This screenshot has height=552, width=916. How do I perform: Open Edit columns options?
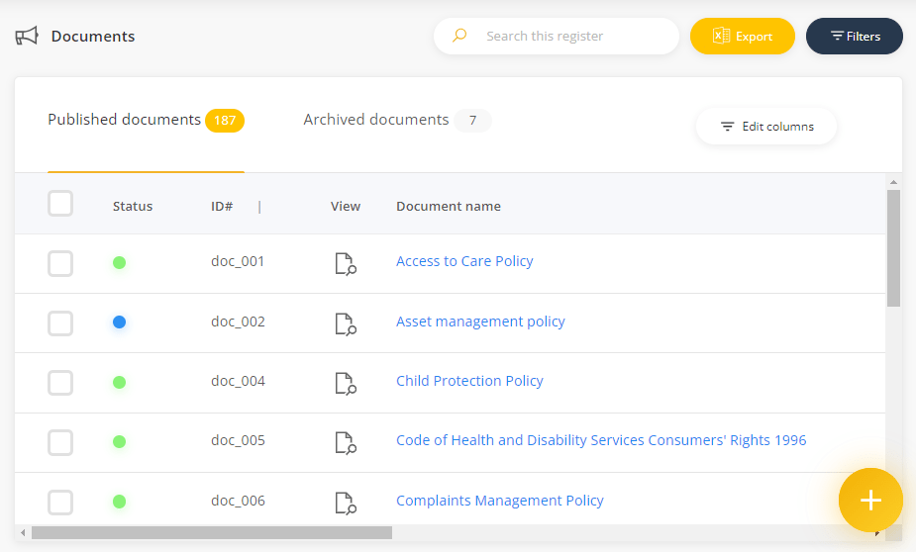(x=766, y=126)
